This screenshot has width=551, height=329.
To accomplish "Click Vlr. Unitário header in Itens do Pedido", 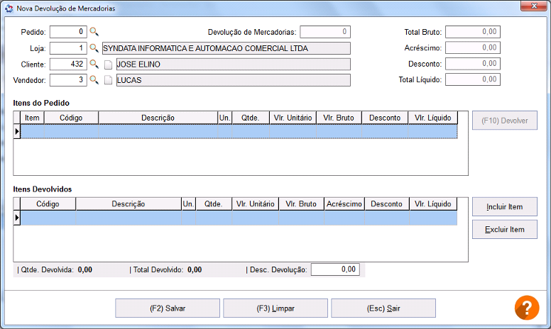I will tap(293, 118).
